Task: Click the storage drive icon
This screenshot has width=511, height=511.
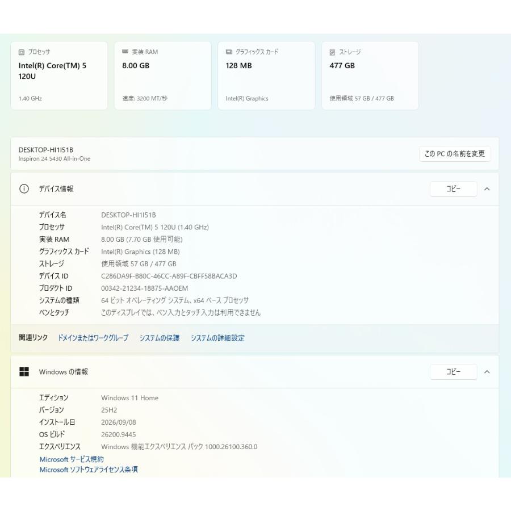Action: tap(332, 52)
